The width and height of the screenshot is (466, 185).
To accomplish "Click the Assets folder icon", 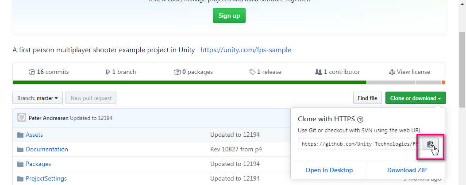I will (20, 135).
